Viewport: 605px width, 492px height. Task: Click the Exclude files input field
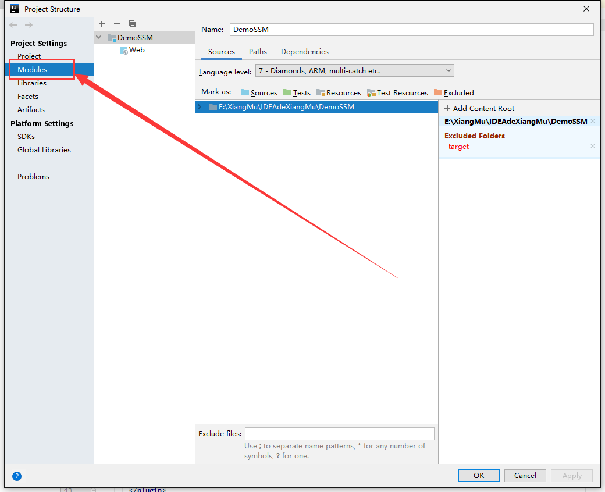pyautogui.click(x=340, y=434)
